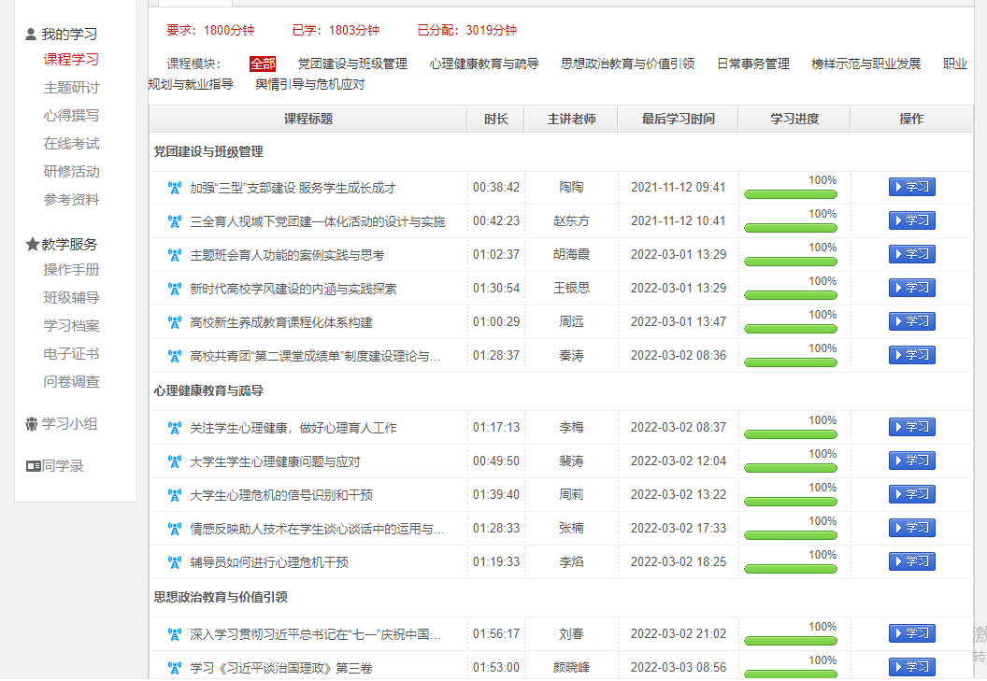Click the broadcast icon next to 主题班会育人功能的案例实践与思考
Screen dimensions: 987x681
pos(174,255)
